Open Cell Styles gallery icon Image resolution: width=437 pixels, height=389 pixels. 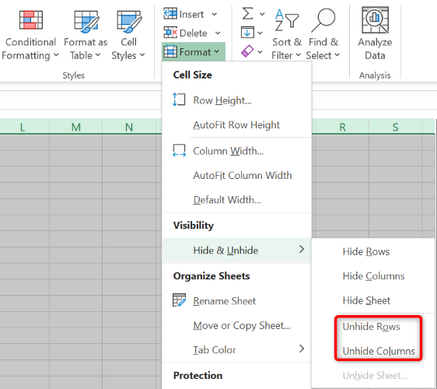click(129, 22)
